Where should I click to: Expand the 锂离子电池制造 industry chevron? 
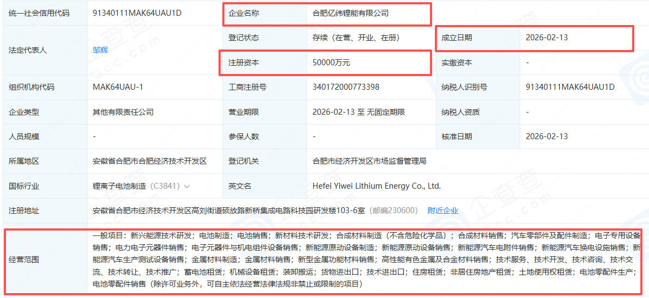point(187,186)
